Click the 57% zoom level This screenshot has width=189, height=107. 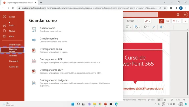[x=178, y=100]
